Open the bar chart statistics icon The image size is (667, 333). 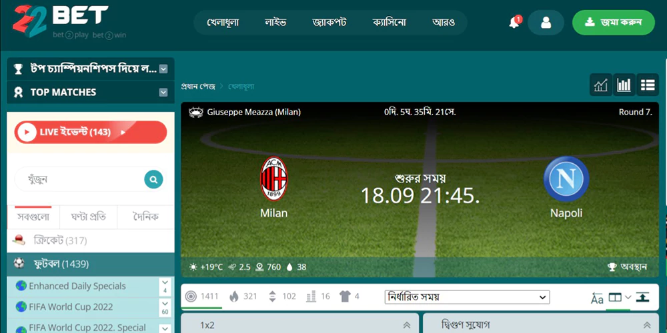click(624, 85)
